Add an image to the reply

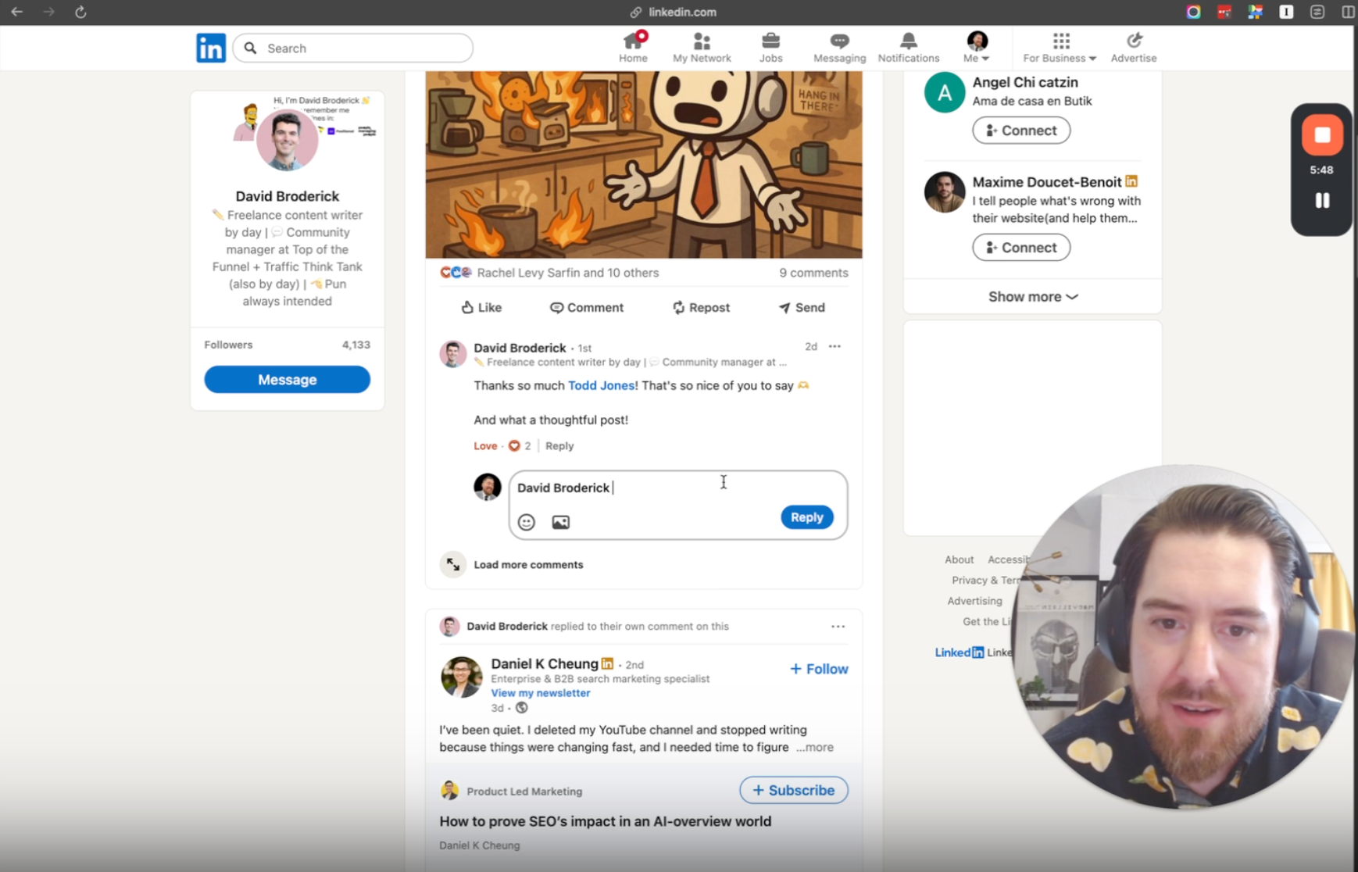pos(561,522)
